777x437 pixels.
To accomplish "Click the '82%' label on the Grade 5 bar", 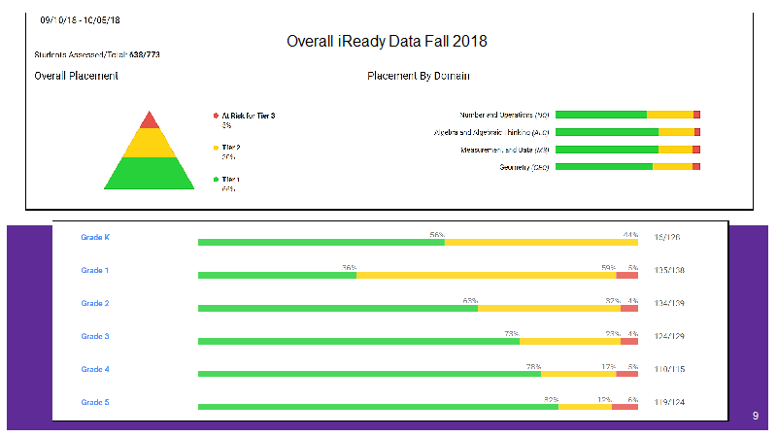I will pyautogui.click(x=551, y=399).
